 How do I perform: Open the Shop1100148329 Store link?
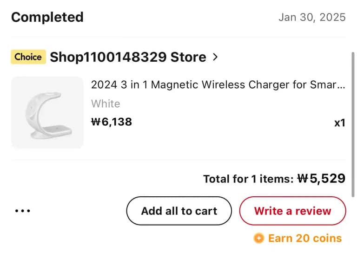point(128,57)
